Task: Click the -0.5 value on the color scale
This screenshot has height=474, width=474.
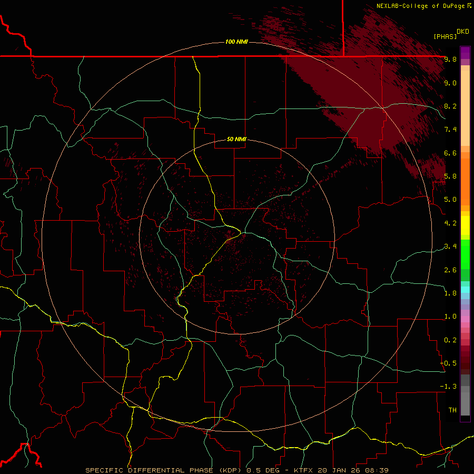Action: coord(448,363)
